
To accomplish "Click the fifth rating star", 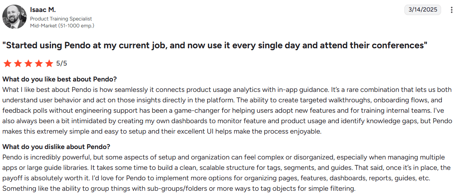I will [x=49, y=63].
